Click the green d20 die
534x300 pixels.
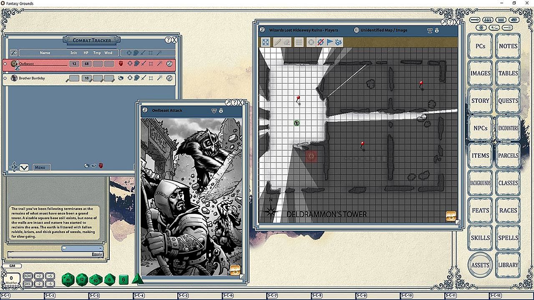[x=68, y=279]
